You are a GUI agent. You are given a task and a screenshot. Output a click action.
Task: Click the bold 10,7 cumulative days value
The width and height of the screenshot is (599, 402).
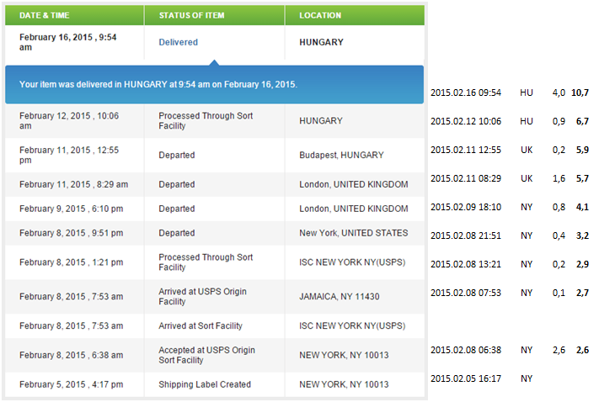[x=580, y=93]
